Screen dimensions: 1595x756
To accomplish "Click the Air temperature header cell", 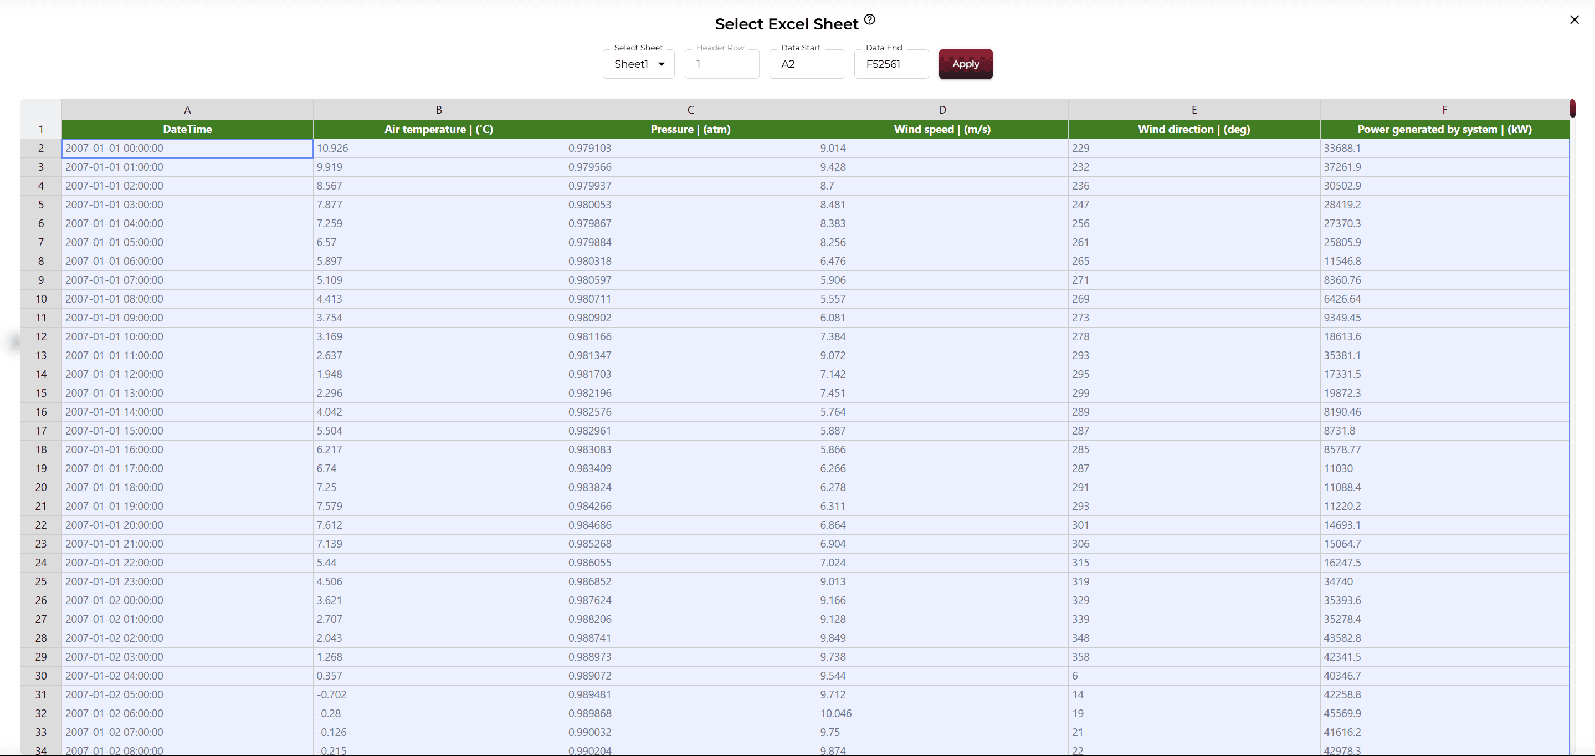I will tap(439, 129).
